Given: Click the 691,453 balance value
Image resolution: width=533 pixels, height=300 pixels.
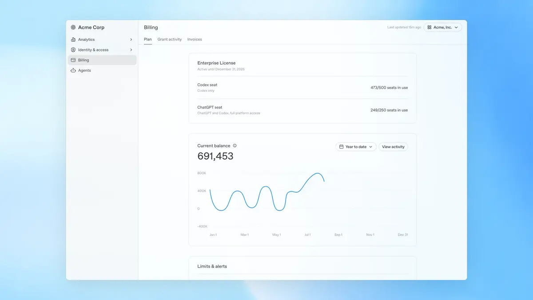Looking at the screenshot, I should click(x=215, y=156).
